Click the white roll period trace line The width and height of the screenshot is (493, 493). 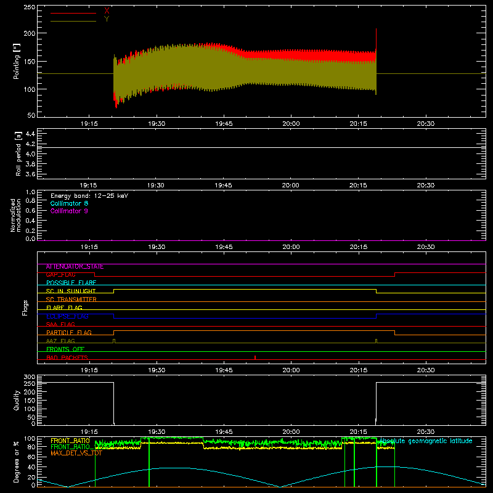[x=261, y=147]
